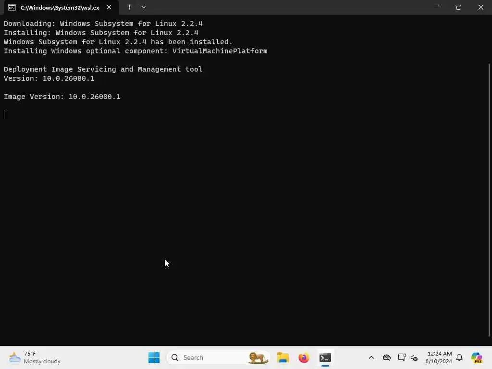Screen dimensions: 492x369
Task: Click the 'Installing: Windows Subsystem for Linux 2.2.4' line
Action: pos(101,33)
